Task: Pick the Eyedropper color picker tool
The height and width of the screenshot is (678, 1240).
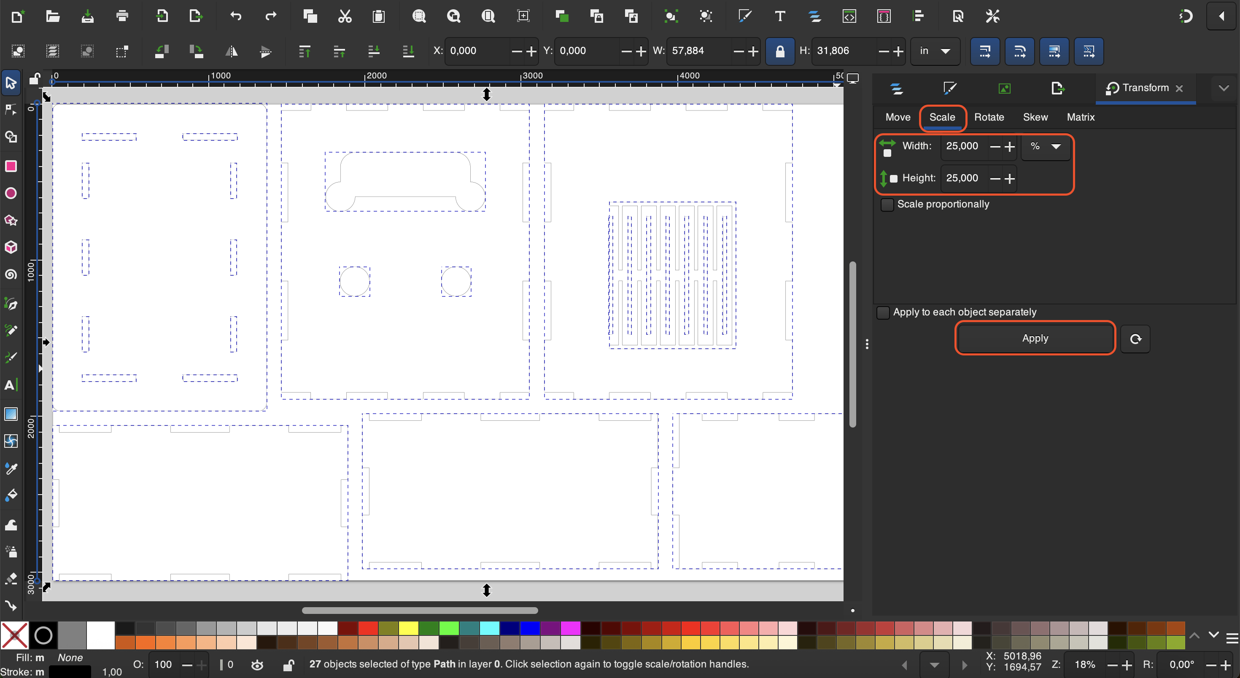Action: pyautogui.click(x=11, y=468)
